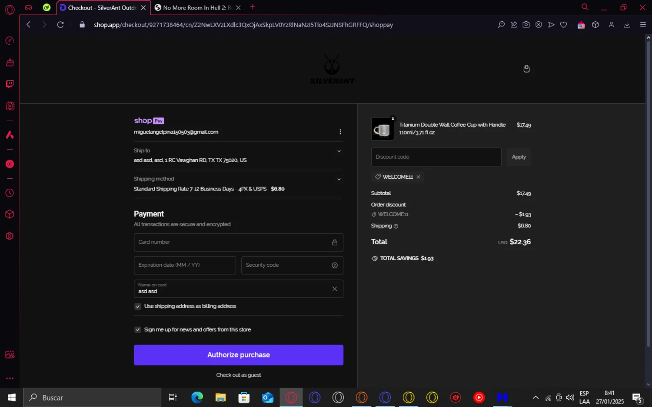Viewport: 652px width, 407px height.
Task: Focus the Expiration date field
Action: (x=185, y=266)
